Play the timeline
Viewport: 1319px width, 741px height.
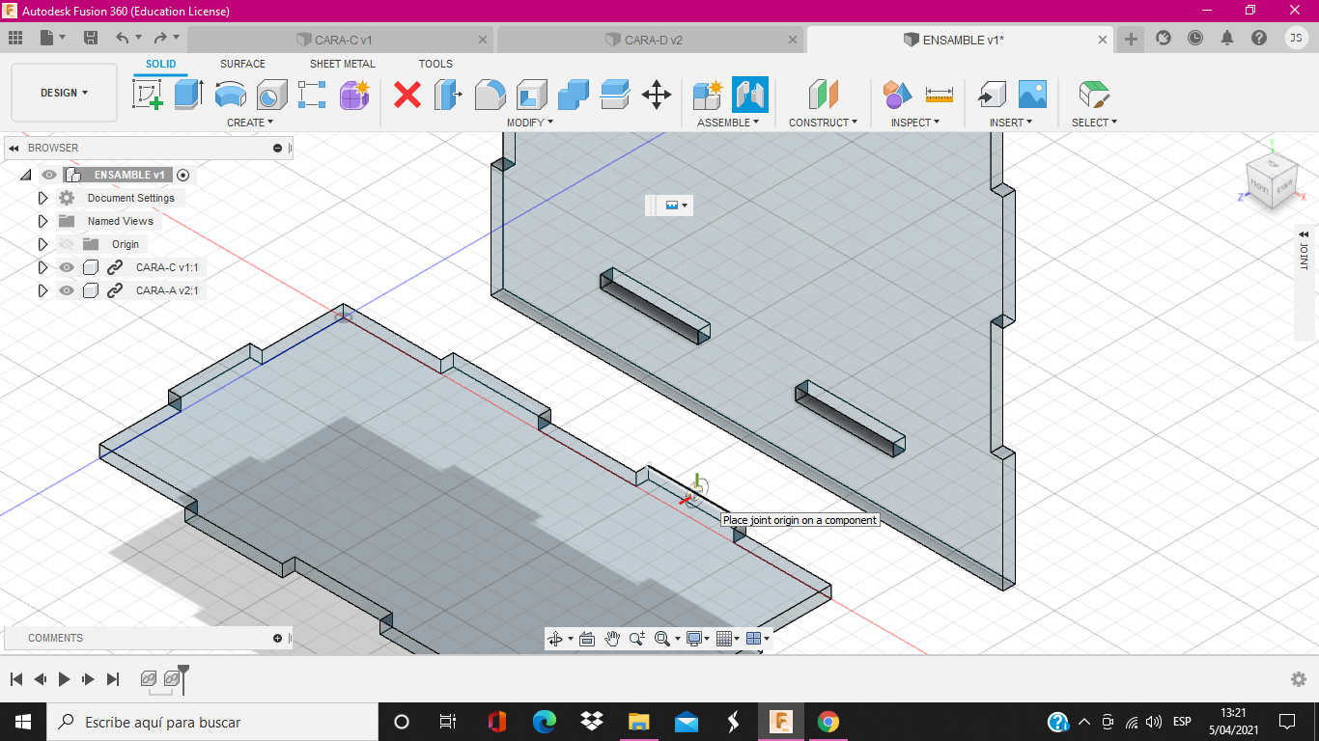(x=65, y=679)
